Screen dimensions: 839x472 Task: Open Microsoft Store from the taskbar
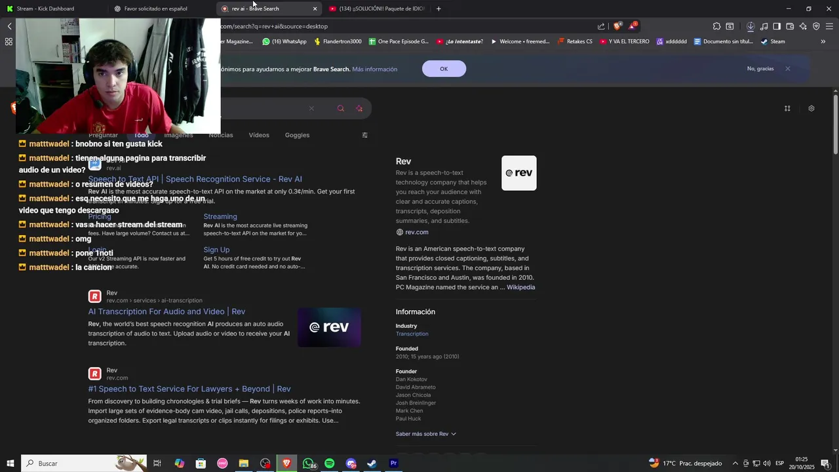coord(201,463)
